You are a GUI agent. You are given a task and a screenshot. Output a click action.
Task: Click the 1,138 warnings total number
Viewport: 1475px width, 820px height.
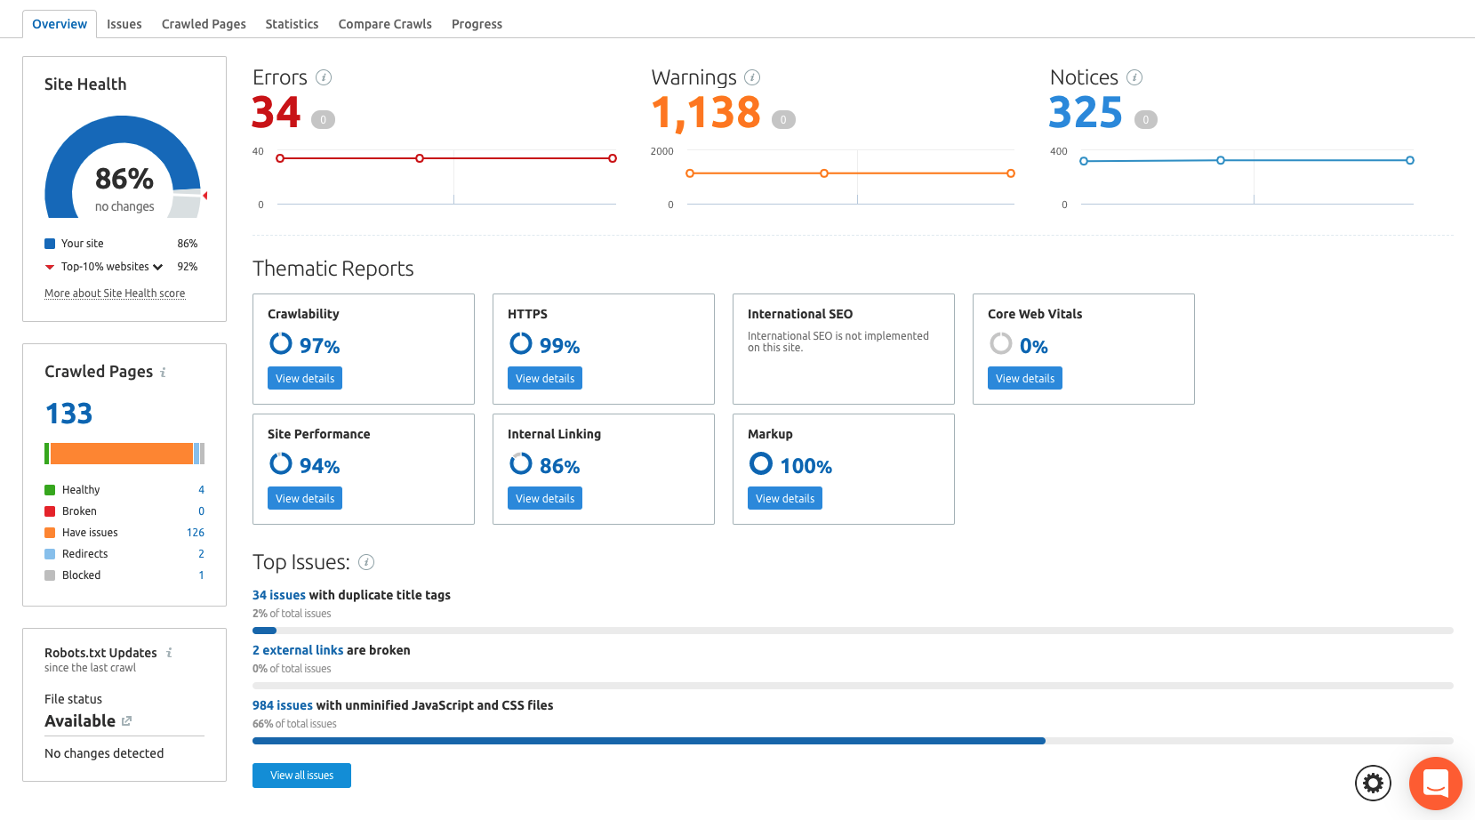706,113
